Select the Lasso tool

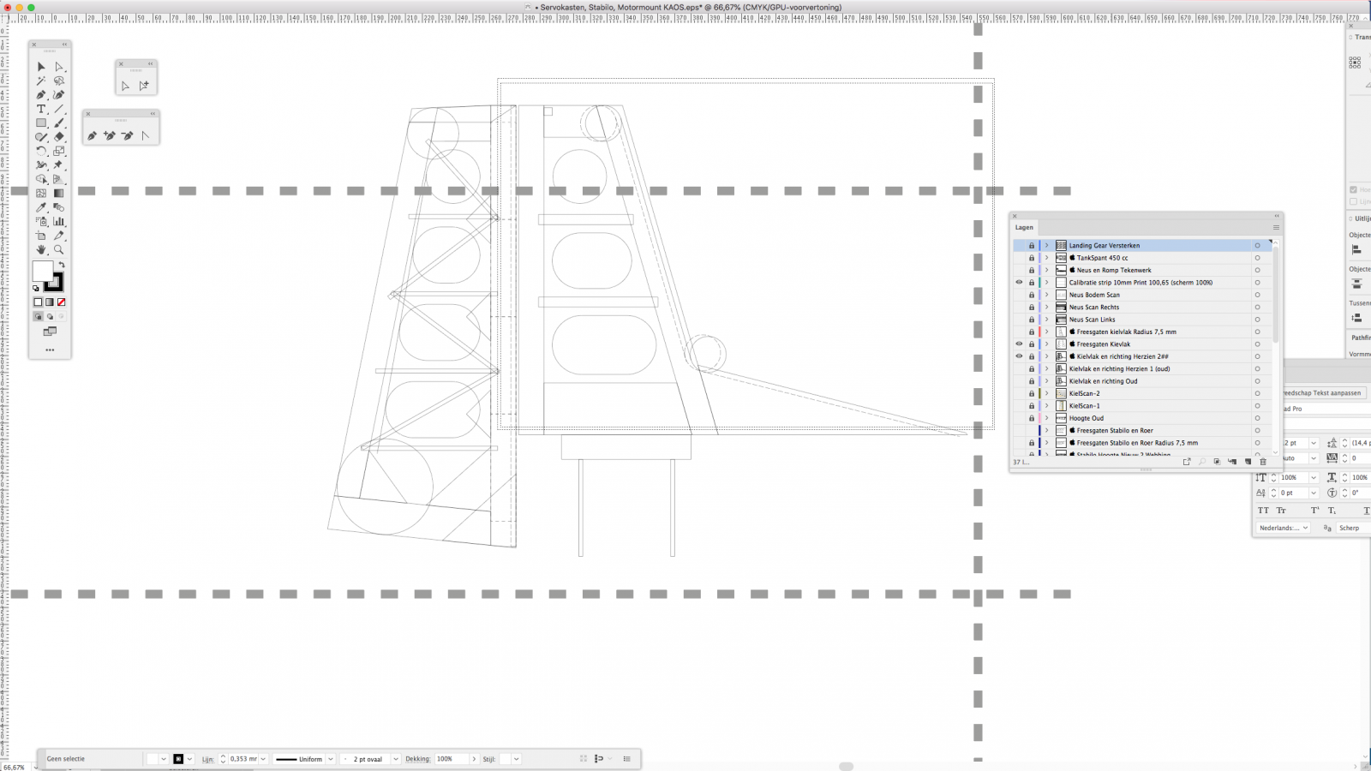[x=59, y=81]
